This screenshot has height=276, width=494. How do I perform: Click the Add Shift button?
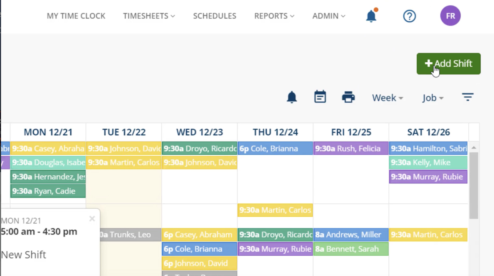tap(448, 64)
